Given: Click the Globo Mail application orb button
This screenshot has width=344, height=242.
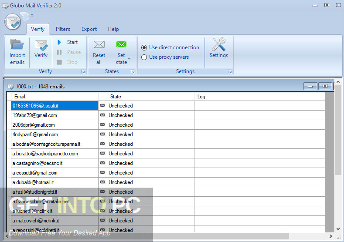Looking at the screenshot, I should (x=13, y=22).
